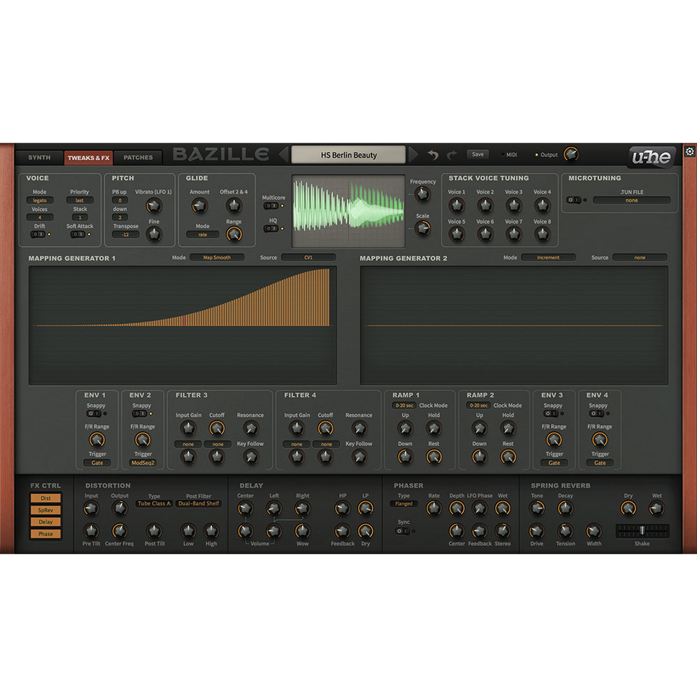The height and width of the screenshot is (697, 697).
Task: Switch to the SYNTH tab
Action: 39,158
